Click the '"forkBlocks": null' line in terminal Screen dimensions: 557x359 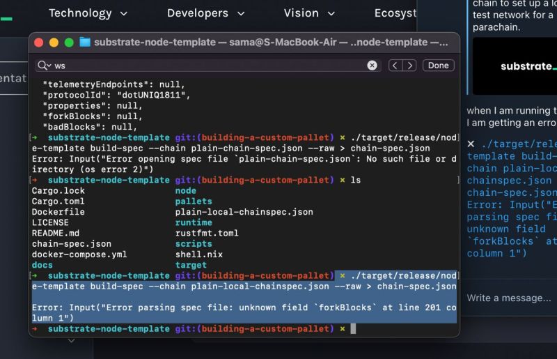tap(93, 116)
